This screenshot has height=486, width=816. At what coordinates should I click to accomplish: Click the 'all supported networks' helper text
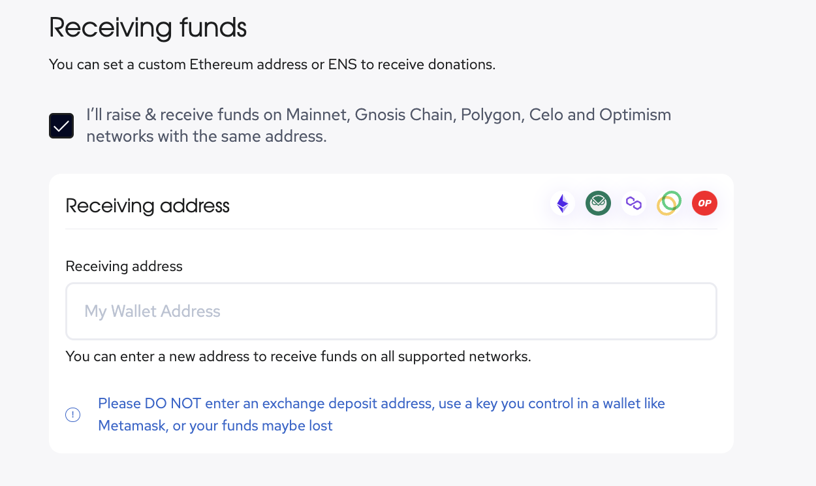(x=298, y=357)
